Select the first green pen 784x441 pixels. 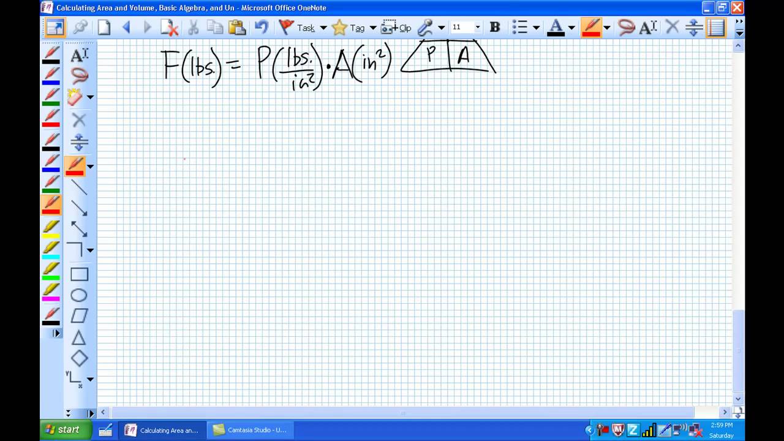(x=51, y=97)
